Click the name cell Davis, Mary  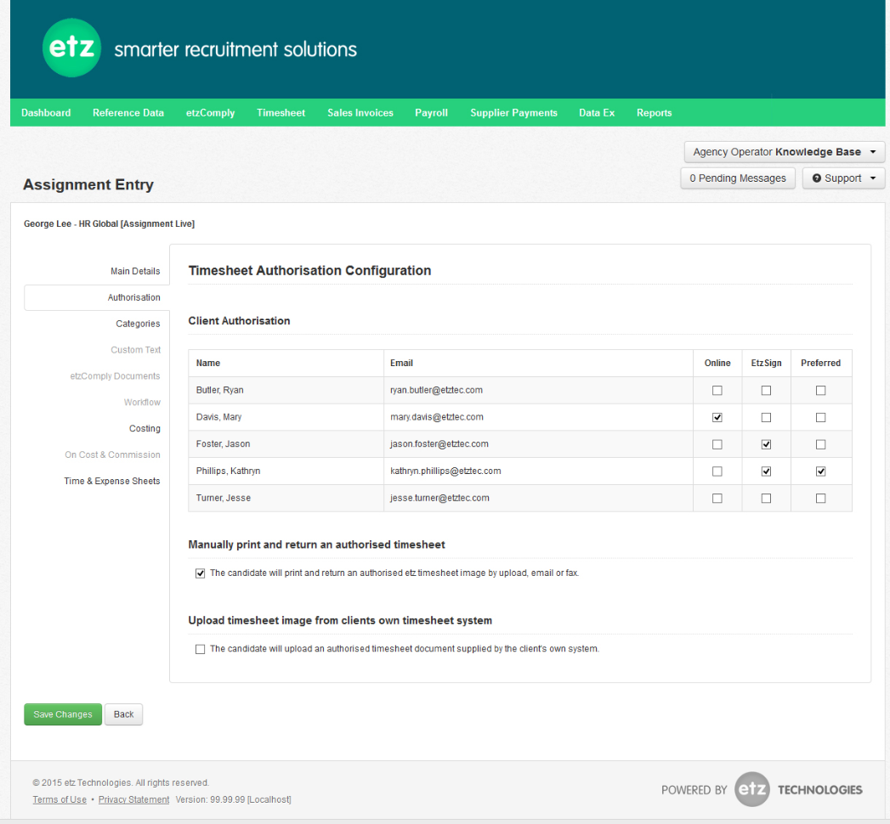point(286,417)
